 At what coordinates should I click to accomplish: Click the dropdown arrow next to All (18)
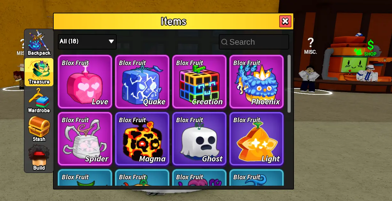(111, 41)
